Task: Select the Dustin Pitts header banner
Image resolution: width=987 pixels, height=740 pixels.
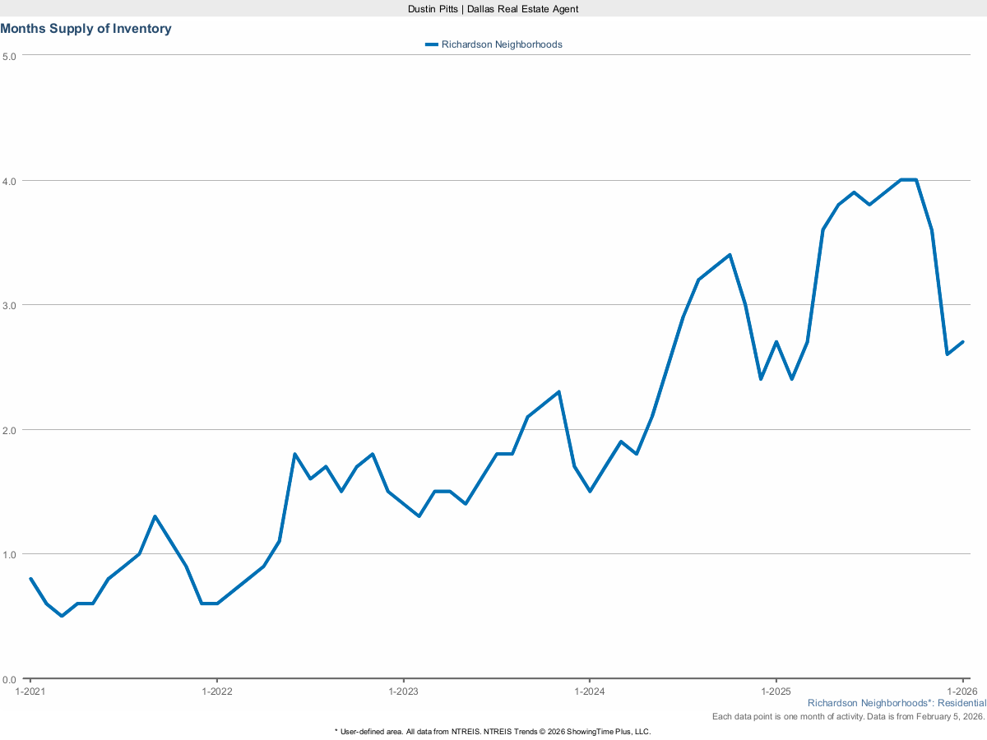Action: 493,9
